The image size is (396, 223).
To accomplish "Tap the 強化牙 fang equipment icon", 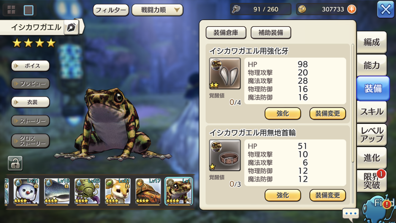I will click(x=225, y=73).
